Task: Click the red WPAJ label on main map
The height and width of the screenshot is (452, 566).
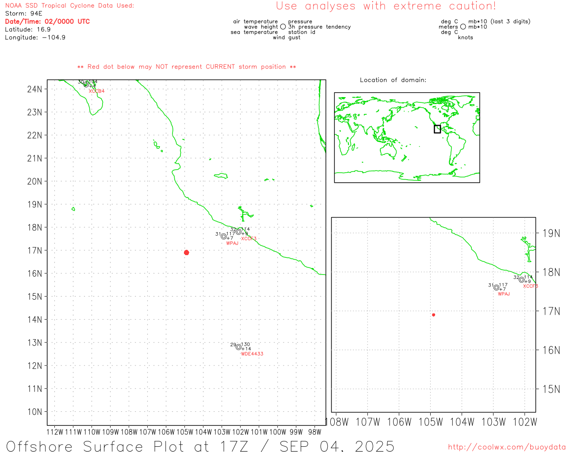Action: pos(232,243)
